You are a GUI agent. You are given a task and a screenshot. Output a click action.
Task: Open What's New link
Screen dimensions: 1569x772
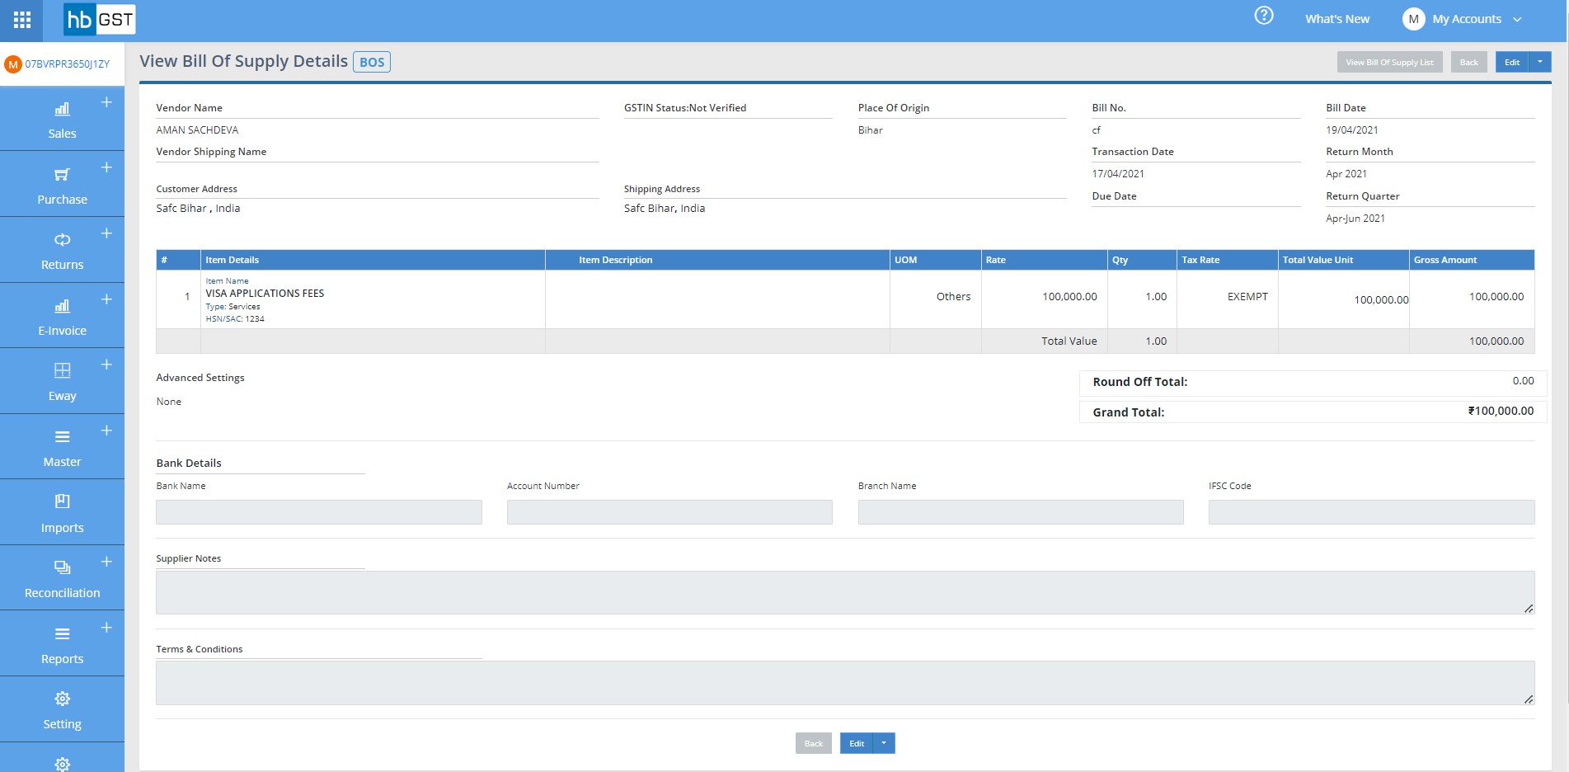tap(1337, 19)
